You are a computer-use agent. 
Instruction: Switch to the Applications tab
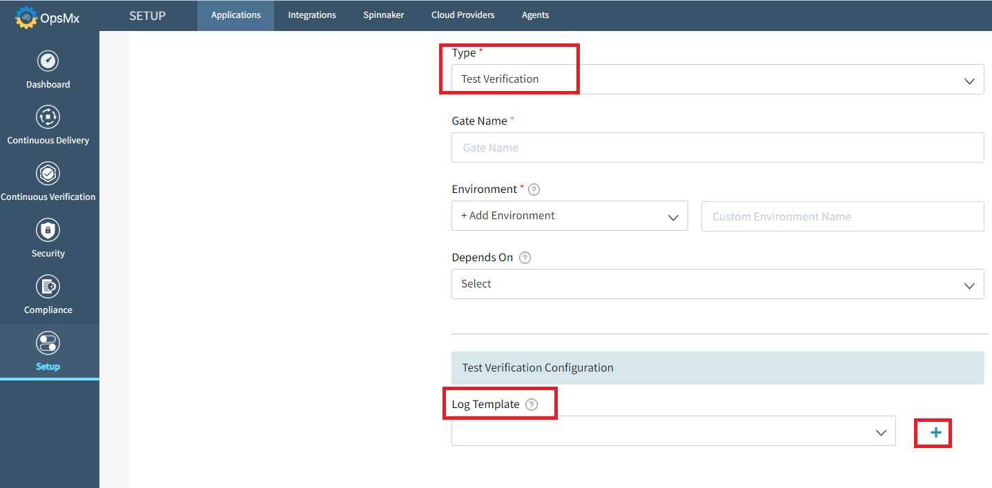pyautogui.click(x=236, y=15)
